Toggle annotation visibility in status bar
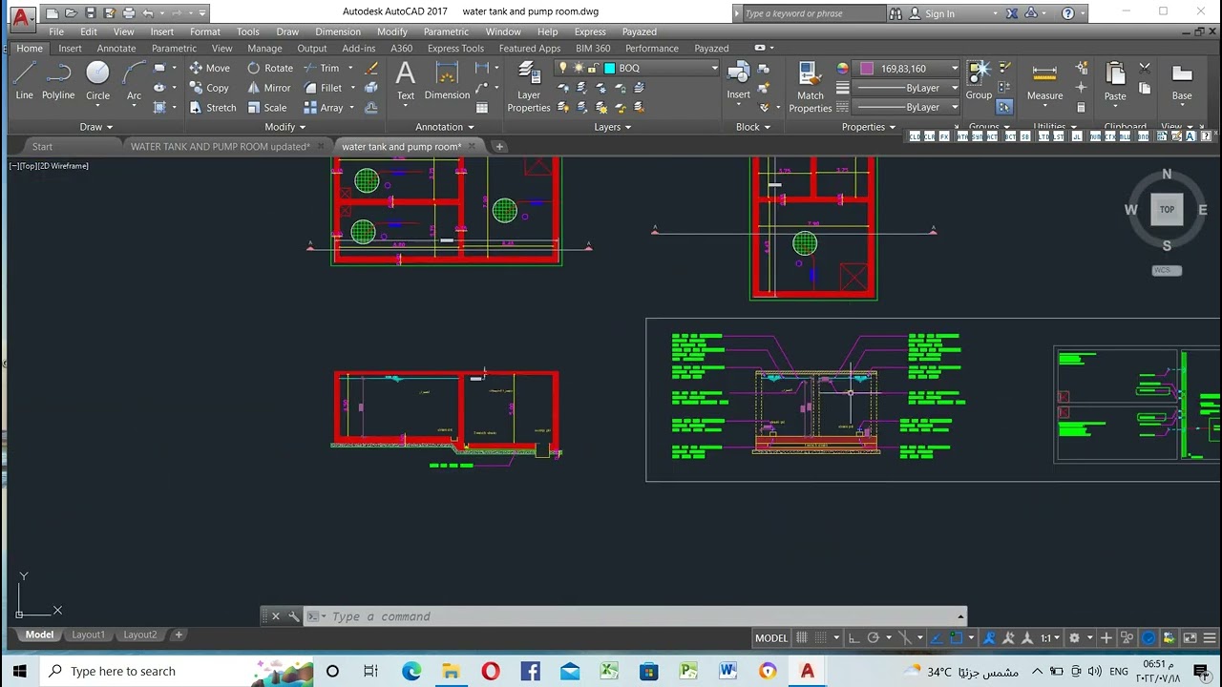The width and height of the screenshot is (1222, 687). [989, 637]
